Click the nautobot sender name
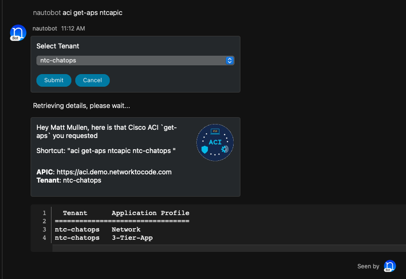Image resolution: width=406 pixels, height=279 pixels. pos(45,29)
